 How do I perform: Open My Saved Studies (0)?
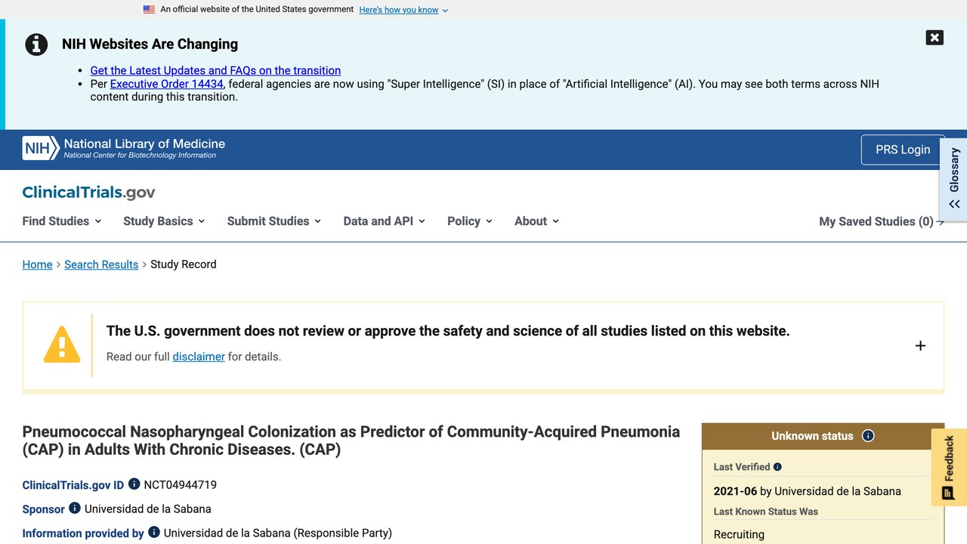click(x=882, y=221)
